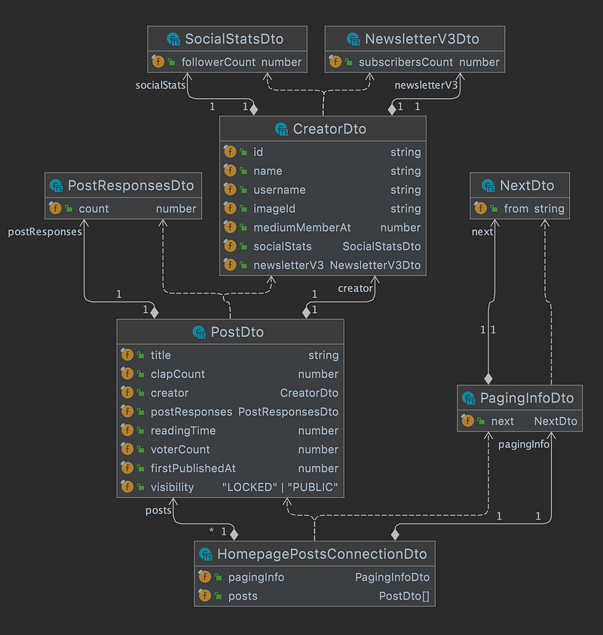Viewport: 603px width, 635px height.
Task: Click the field icon on the PostResponsesDto count row
Action: 55,208
